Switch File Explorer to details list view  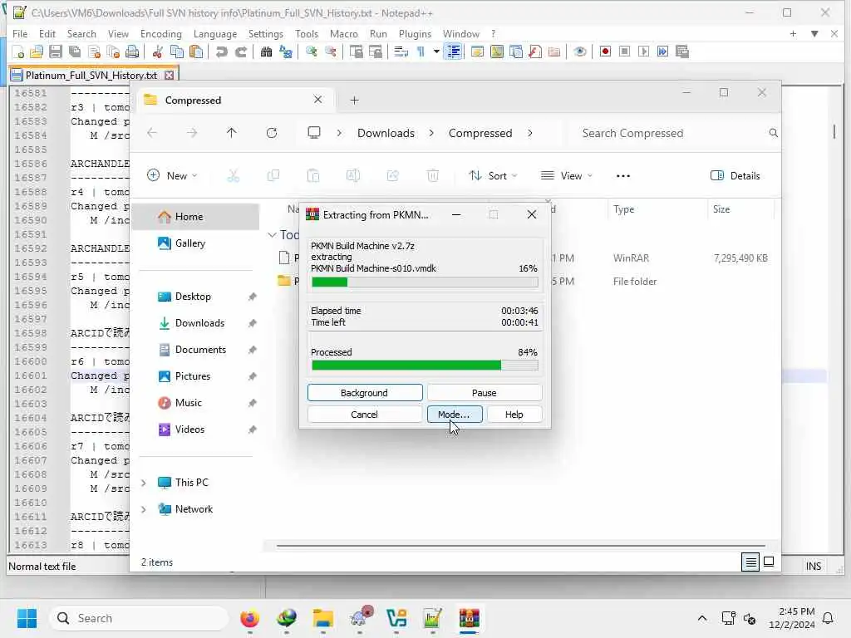(750, 562)
